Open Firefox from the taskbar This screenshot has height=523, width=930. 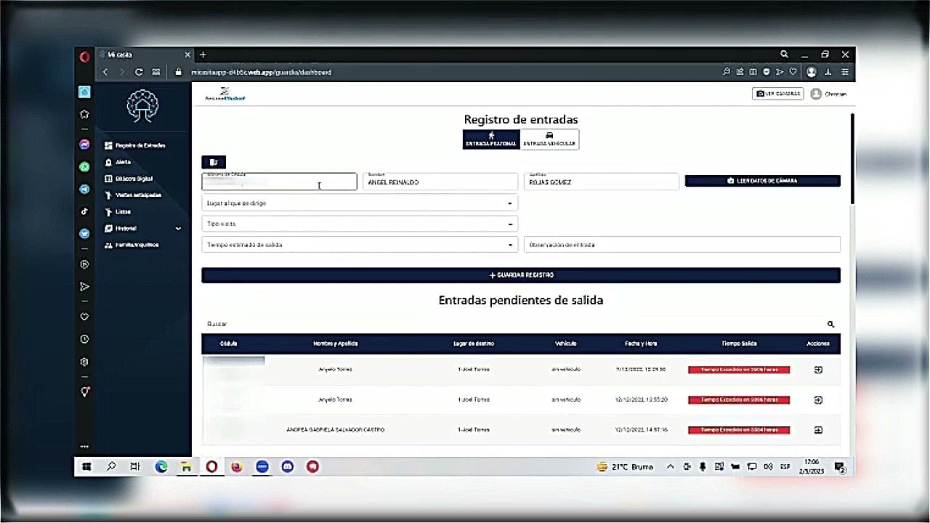pos(236,467)
